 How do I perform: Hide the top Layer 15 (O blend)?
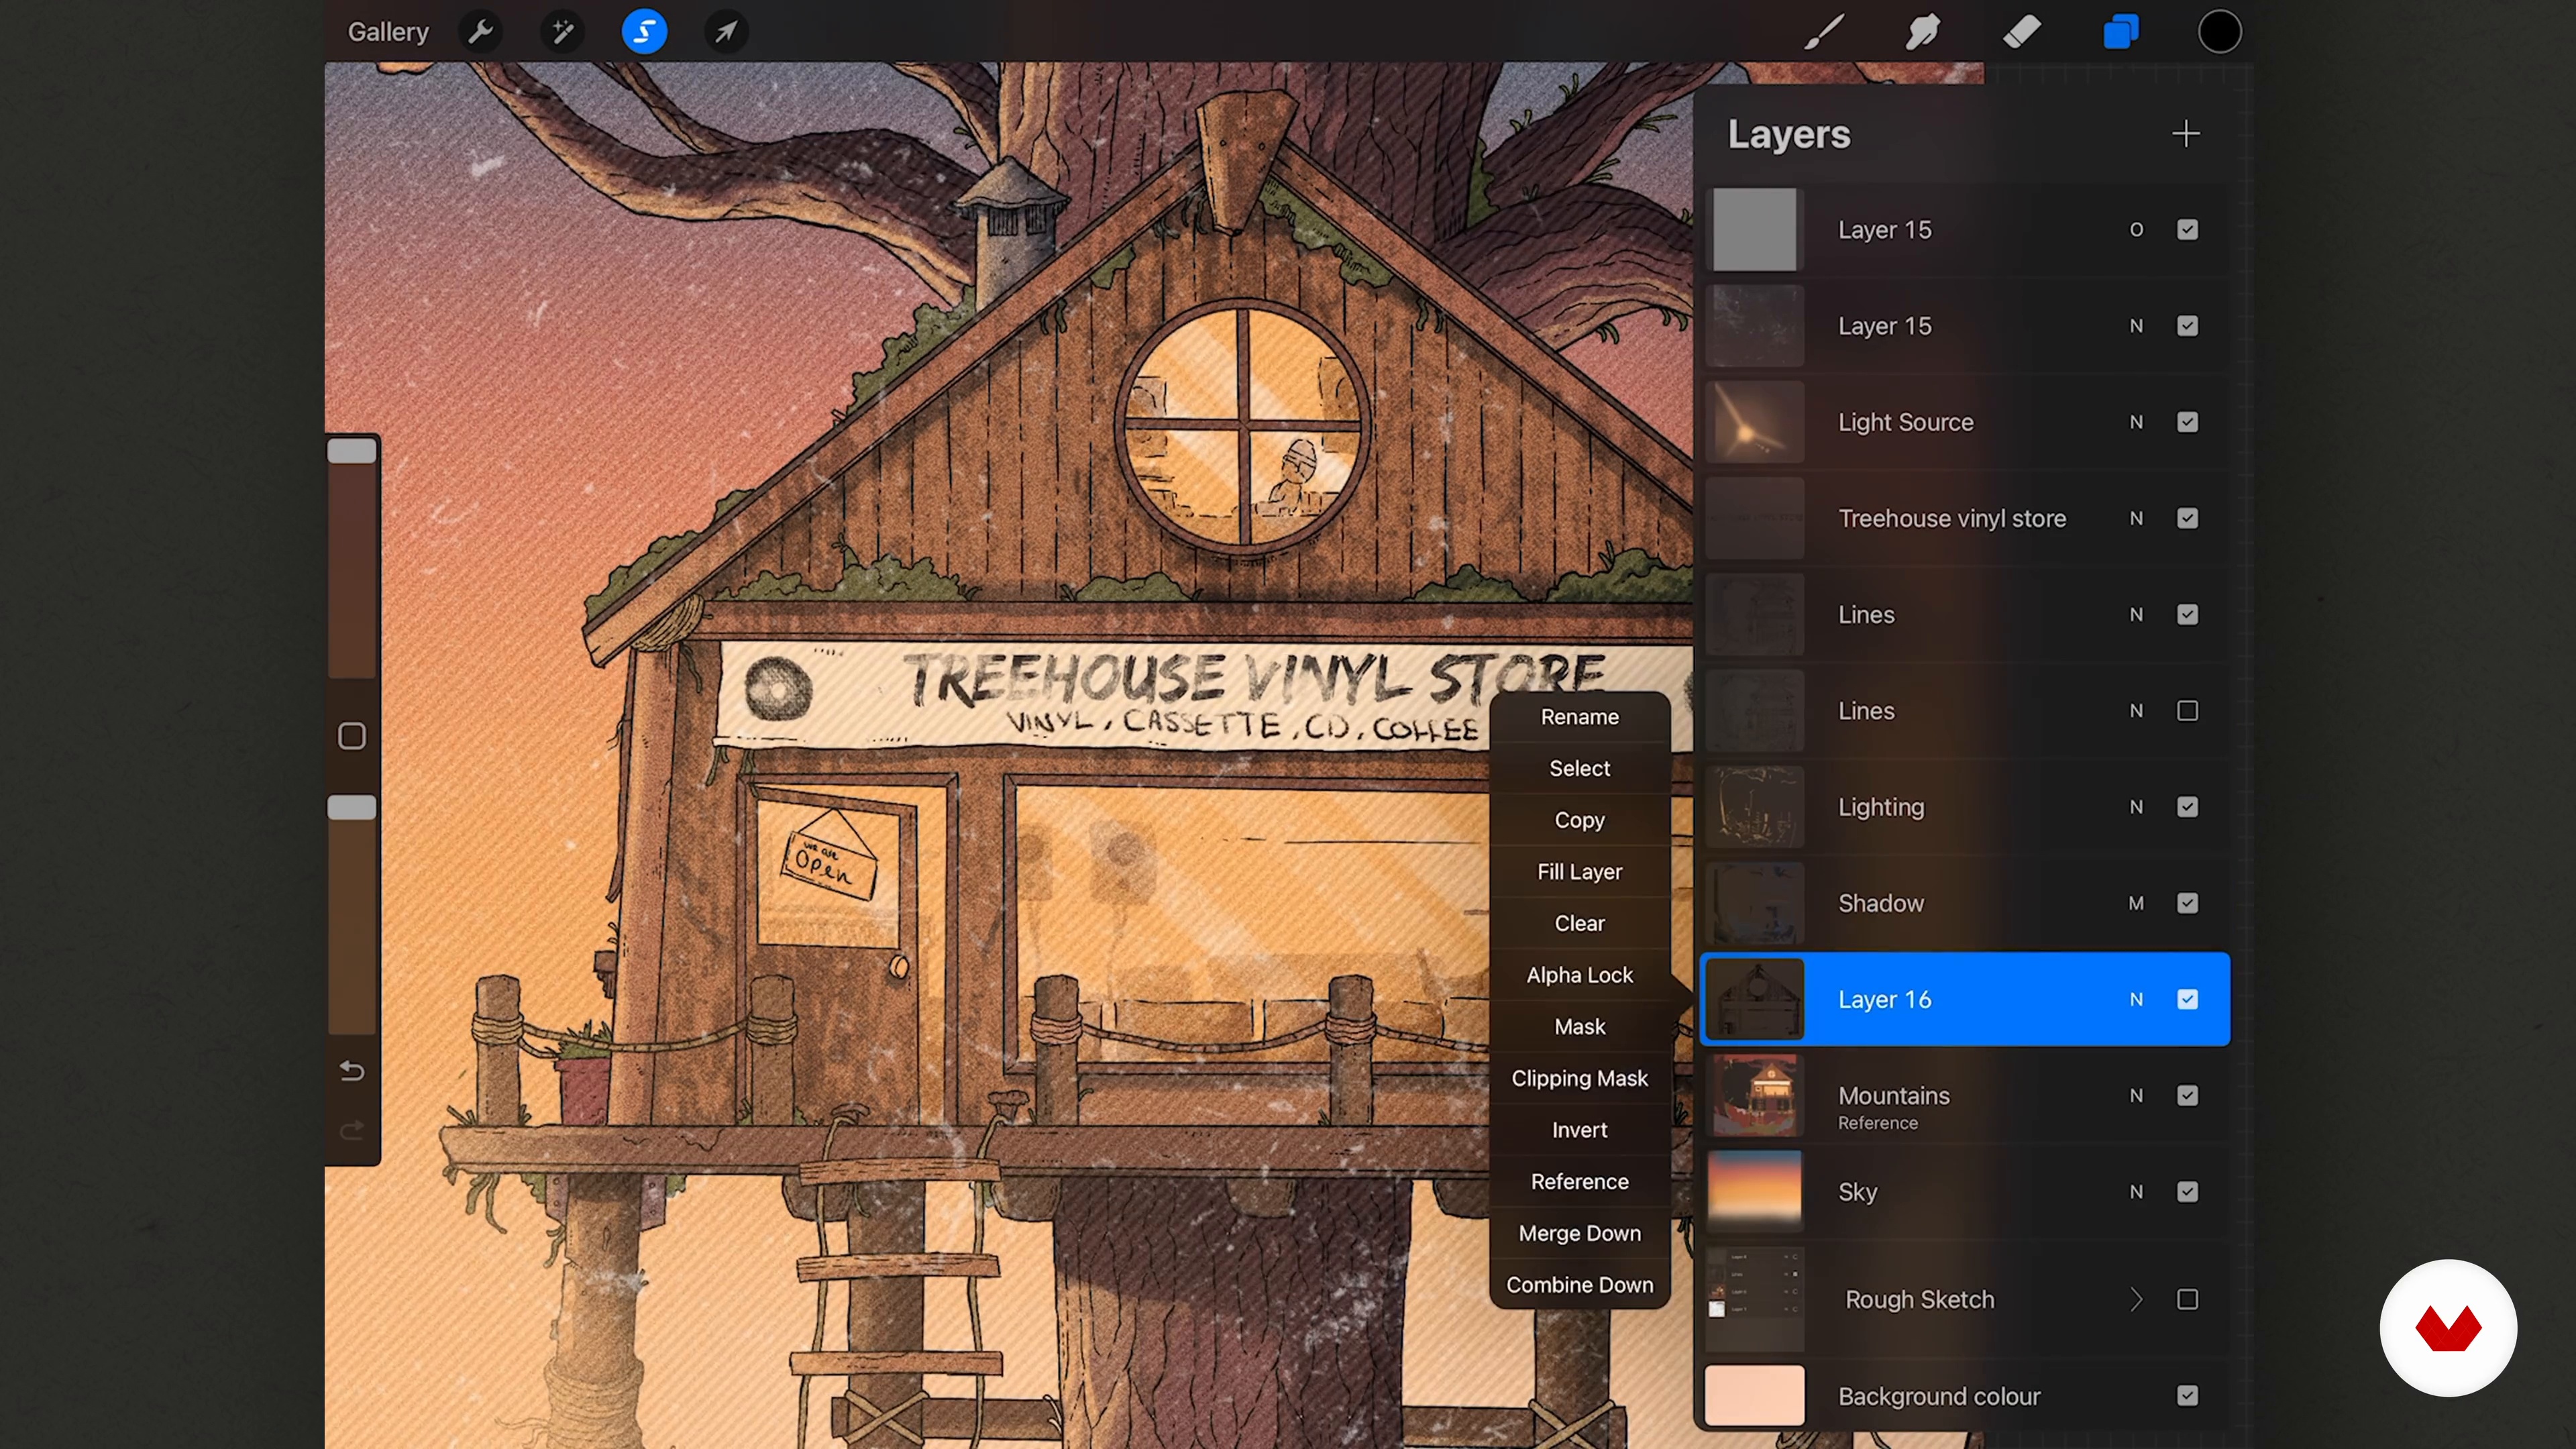pyautogui.click(x=2187, y=230)
